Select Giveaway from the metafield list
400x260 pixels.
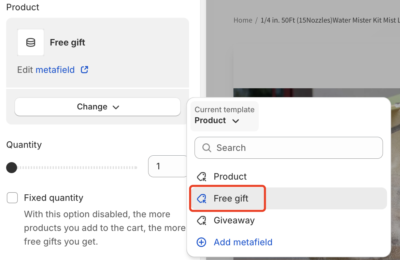[234, 220]
